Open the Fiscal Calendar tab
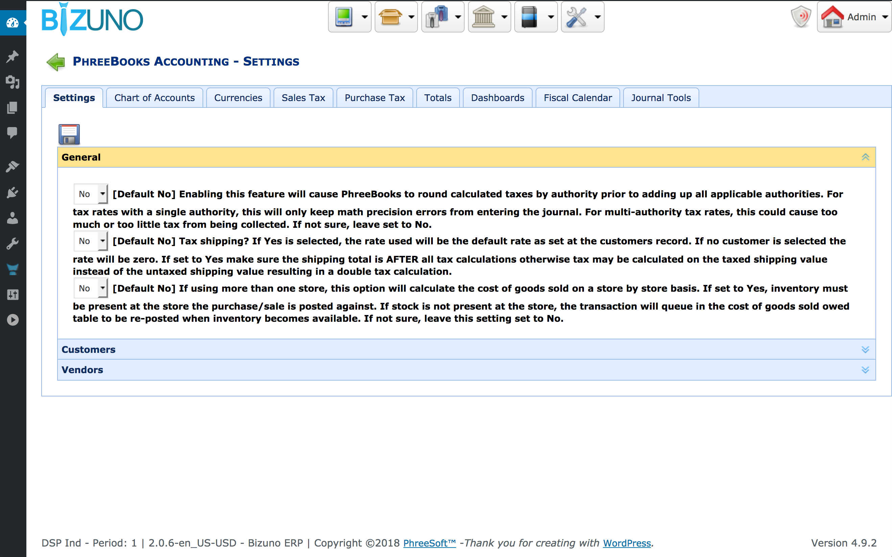This screenshot has width=892, height=557. tap(577, 98)
